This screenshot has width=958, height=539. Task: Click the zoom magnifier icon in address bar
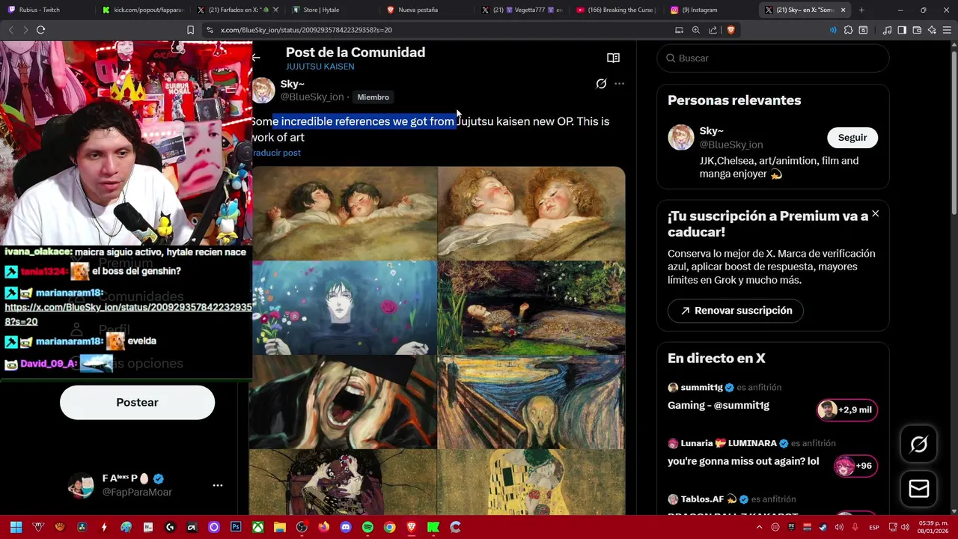tap(696, 30)
